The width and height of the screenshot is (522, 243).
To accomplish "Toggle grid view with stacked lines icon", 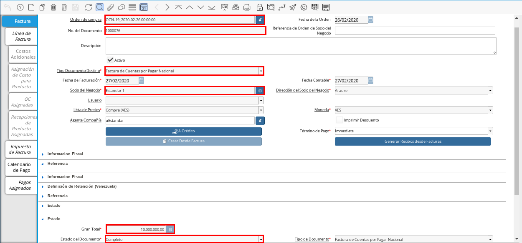I will pos(132,7).
